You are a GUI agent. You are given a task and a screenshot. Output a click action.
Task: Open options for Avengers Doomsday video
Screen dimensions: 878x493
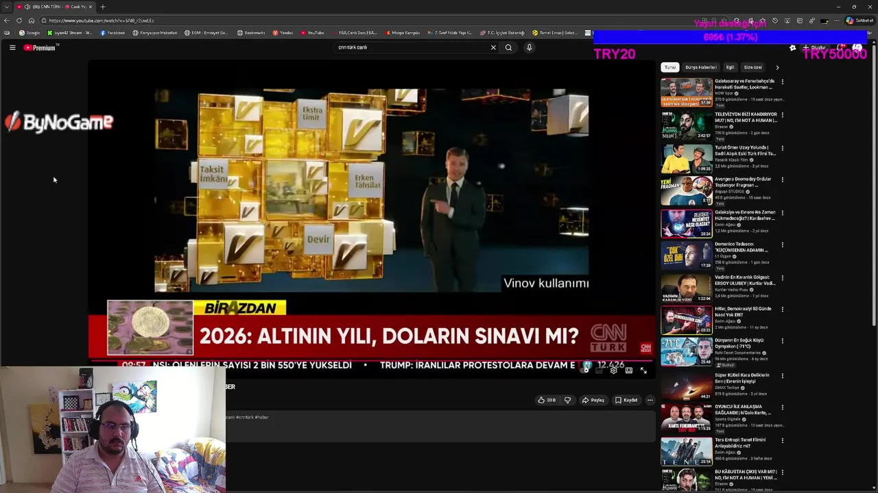782,179
